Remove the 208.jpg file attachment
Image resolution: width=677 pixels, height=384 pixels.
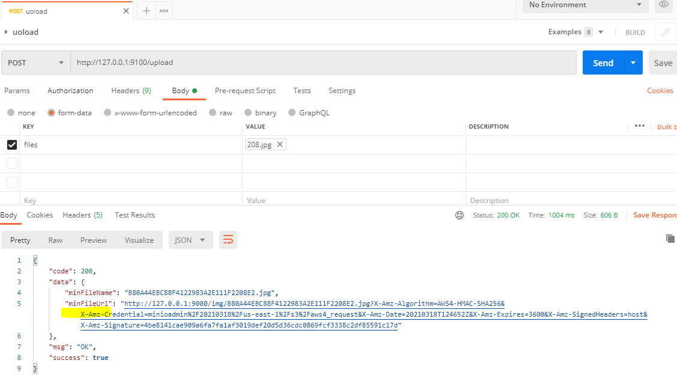click(x=279, y=144)
